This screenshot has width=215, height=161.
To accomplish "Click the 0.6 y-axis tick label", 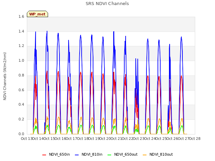I will pyautogui.click(x=21, y=90).
